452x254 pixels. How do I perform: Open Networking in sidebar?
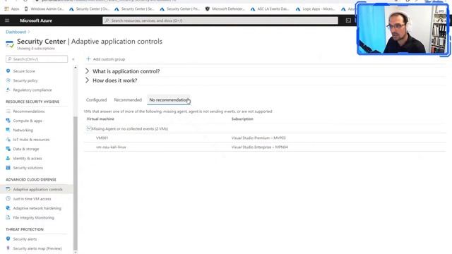coord(23,130)
